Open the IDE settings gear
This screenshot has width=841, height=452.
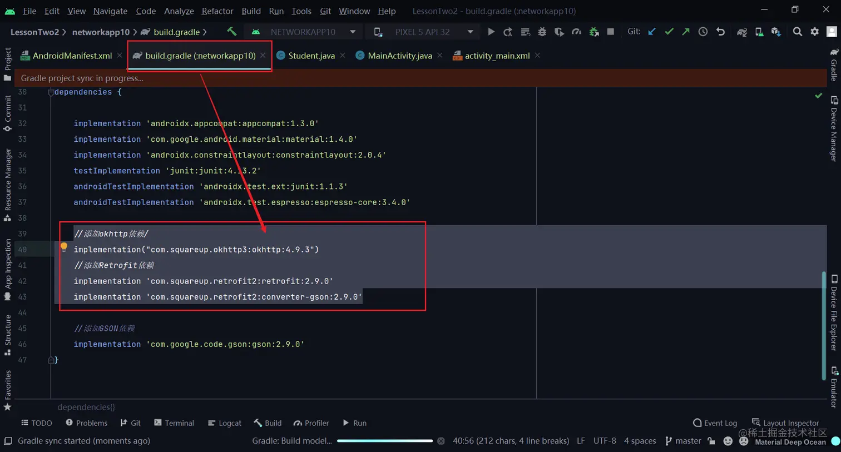click(815, 32)
